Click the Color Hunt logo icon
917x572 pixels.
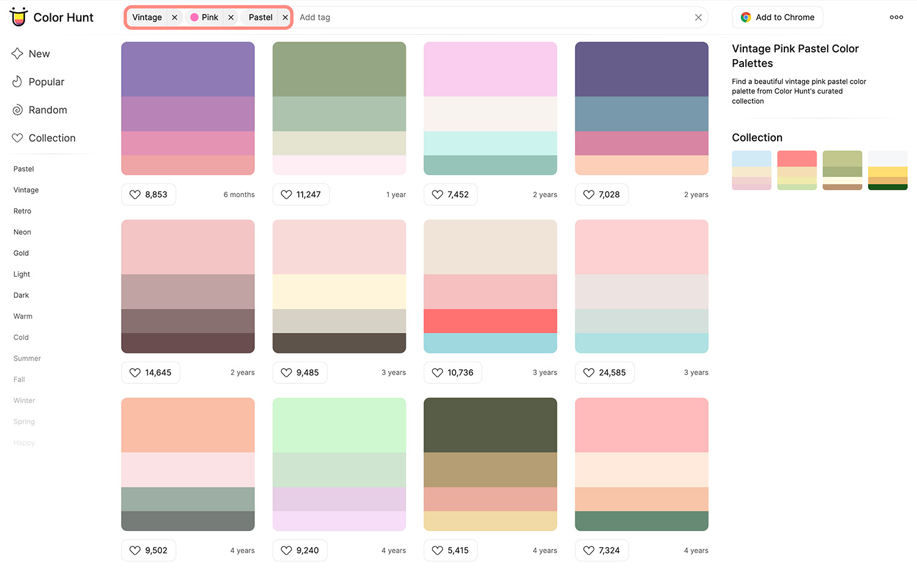19,17
